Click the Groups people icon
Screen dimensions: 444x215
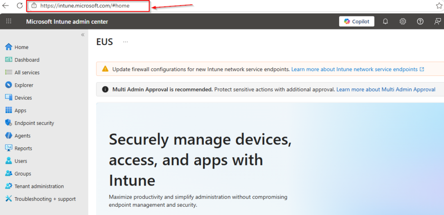pos(9,173)
